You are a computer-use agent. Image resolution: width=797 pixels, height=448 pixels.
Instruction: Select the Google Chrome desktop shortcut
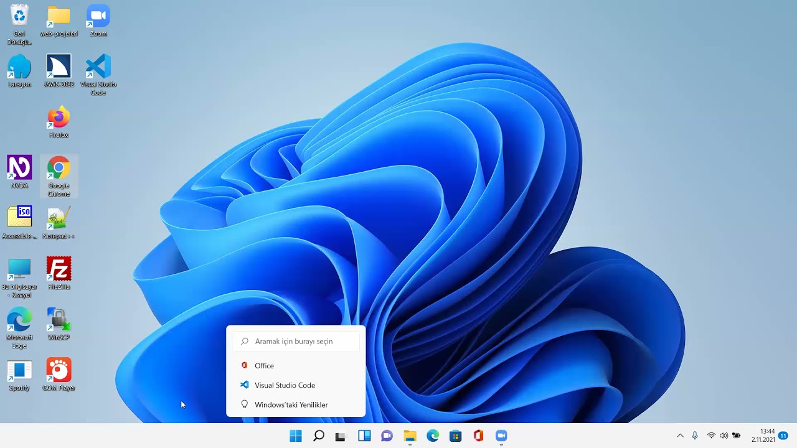[59, 176]
